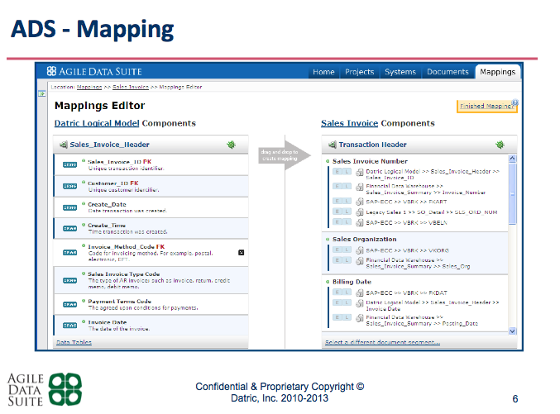This screenshot has width=560, height=414.
Task: Click drag handle for Payment Terms Code
Action: [x=69, y=304]
